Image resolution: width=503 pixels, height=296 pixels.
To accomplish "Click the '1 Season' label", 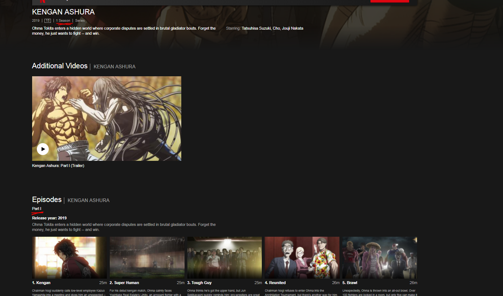I will 63,21.
